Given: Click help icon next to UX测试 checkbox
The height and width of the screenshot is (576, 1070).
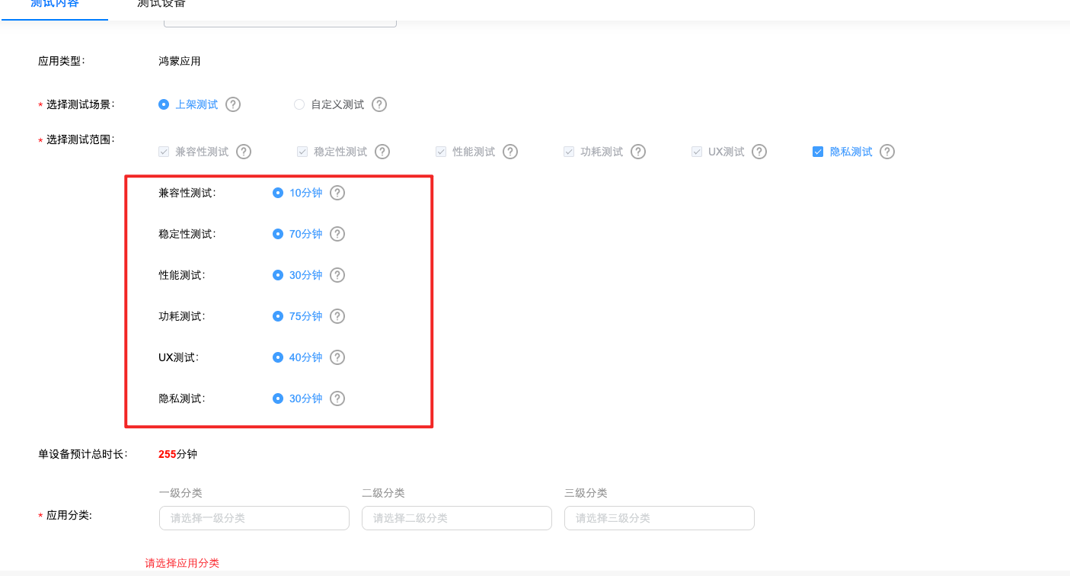Looking at the screenshot, I should [759, 152].
